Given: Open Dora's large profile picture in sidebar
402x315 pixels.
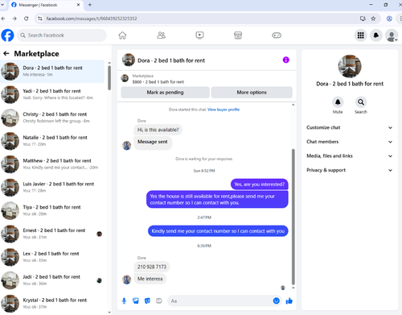Looking at the screenshot, I should pos(350,66).
